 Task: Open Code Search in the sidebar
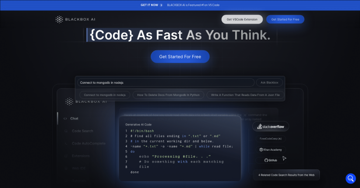pyautogui.click(x=83, y=131)
